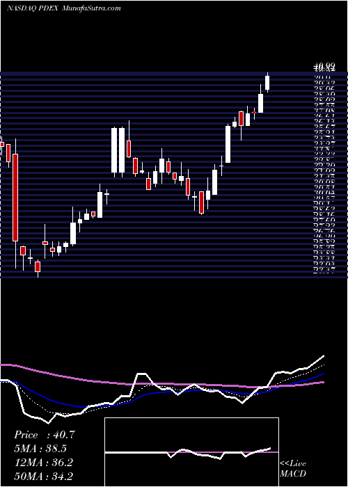348x487 pixels.
Task: Click the last white candlestick at top right
Action: (267, 83)
